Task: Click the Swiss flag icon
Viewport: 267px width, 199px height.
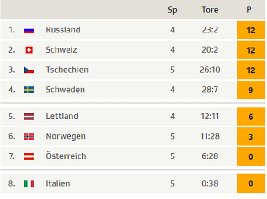Action: pyautogui.click(x=29, y=50)
